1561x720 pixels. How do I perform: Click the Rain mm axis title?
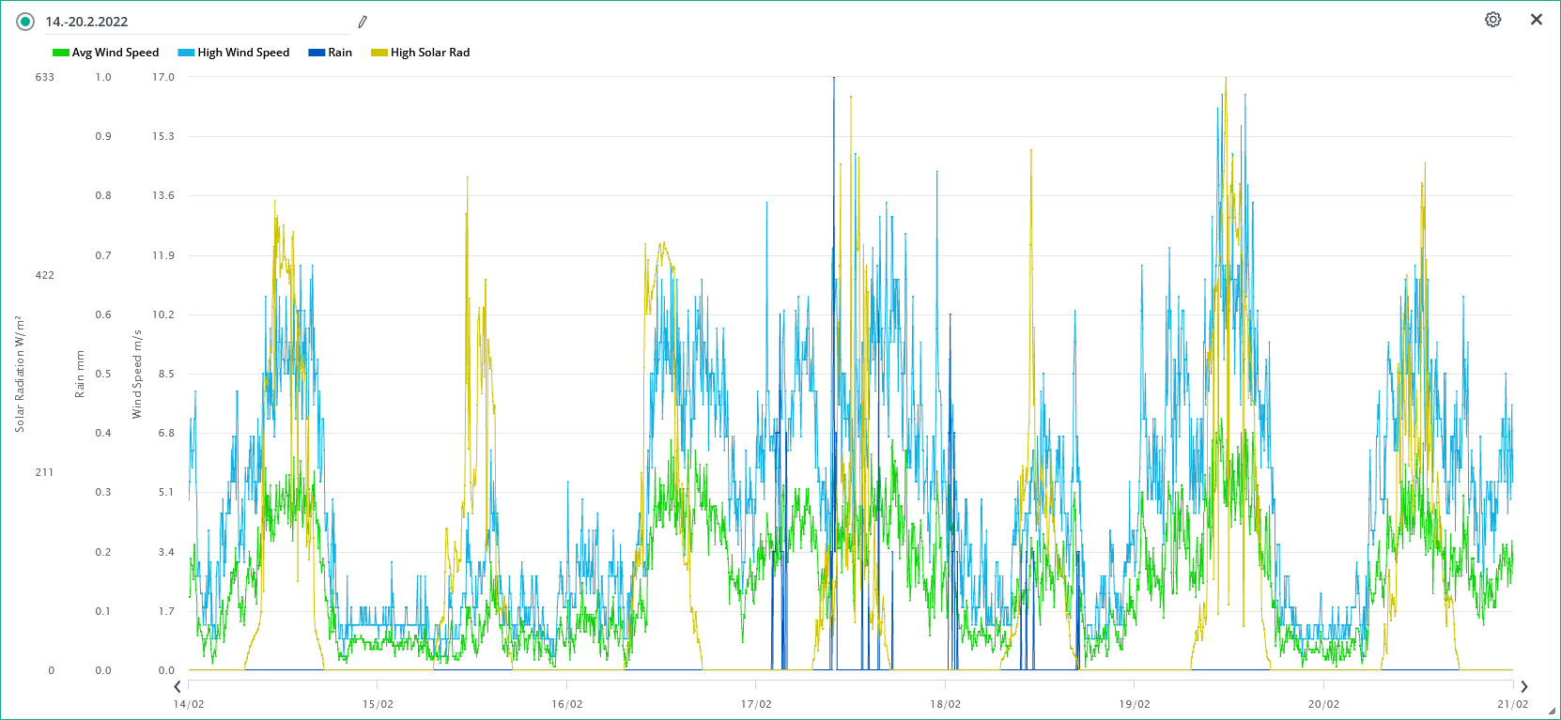tap(80, 374)
